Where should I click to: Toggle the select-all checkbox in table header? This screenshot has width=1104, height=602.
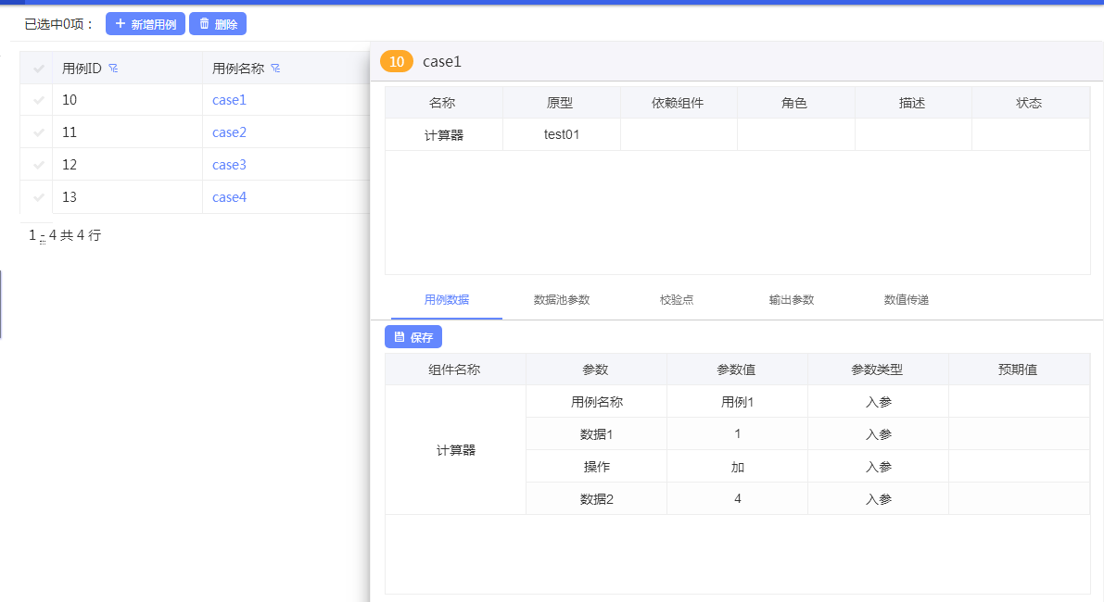coord(38,69)
